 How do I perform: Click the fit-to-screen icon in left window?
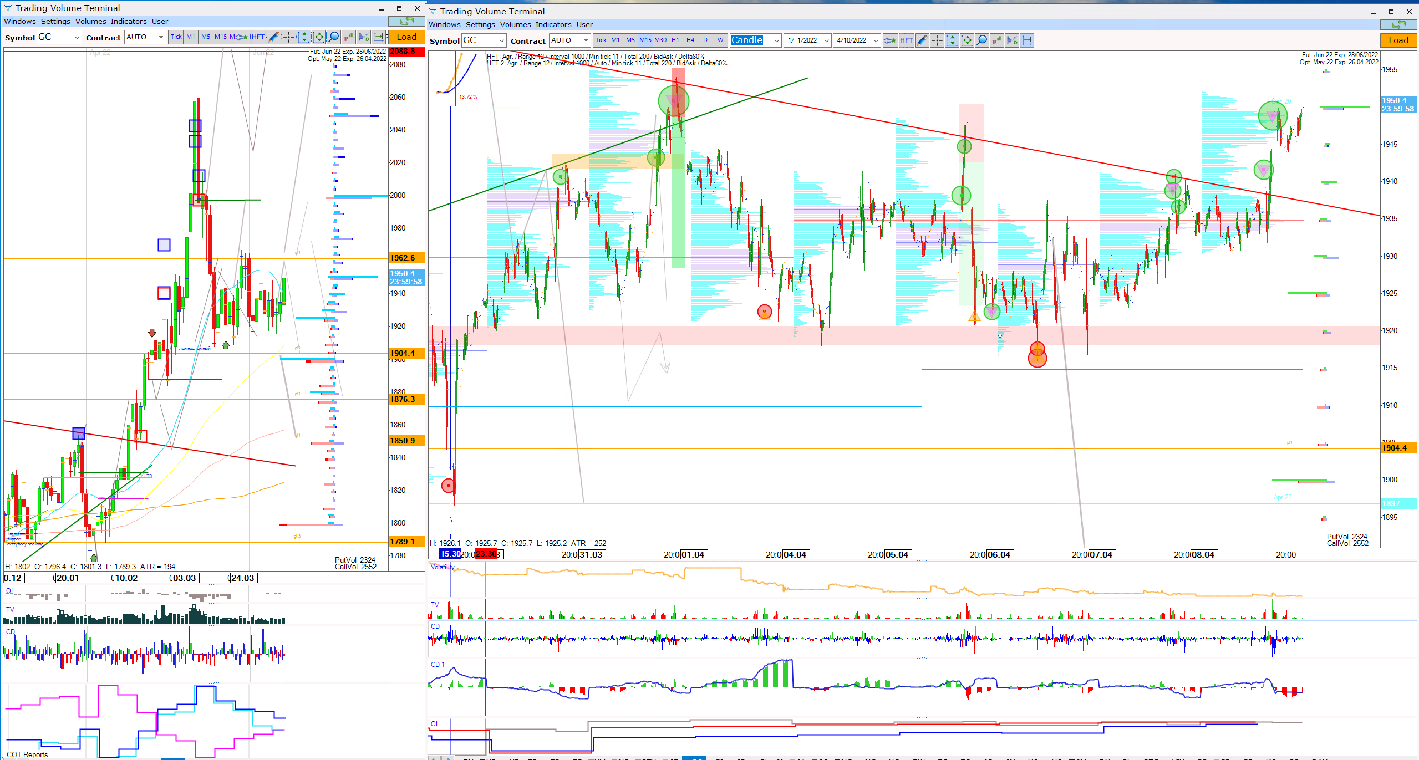[x=319, y=37]
